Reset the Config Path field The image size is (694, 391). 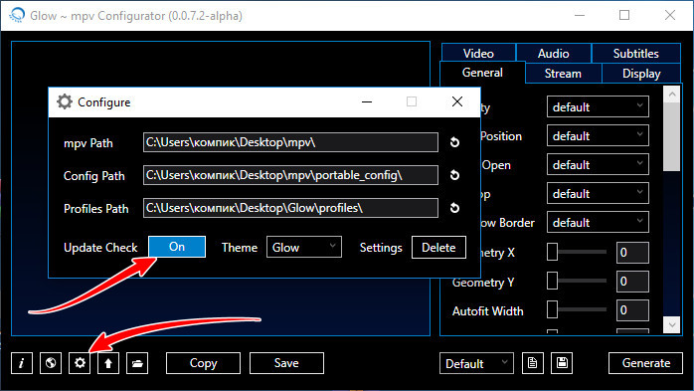(x=454, y=175)
